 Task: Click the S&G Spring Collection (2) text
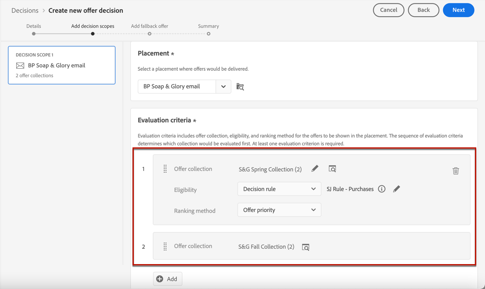pos(270,169)
